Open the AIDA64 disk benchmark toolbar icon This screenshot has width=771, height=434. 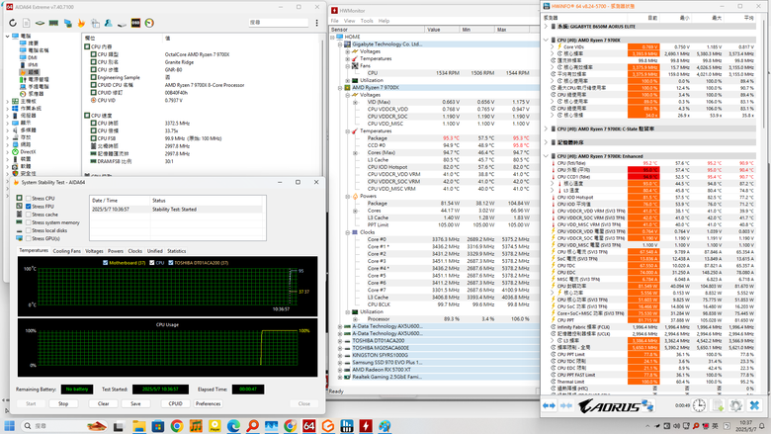click(x=122, y=23)
